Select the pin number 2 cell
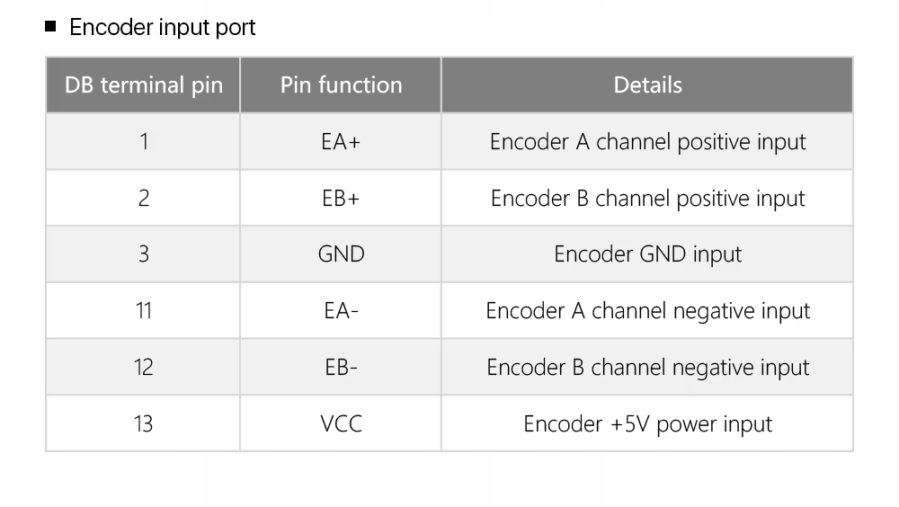This screenshot has height=507, width=899. tap(144, 199)
